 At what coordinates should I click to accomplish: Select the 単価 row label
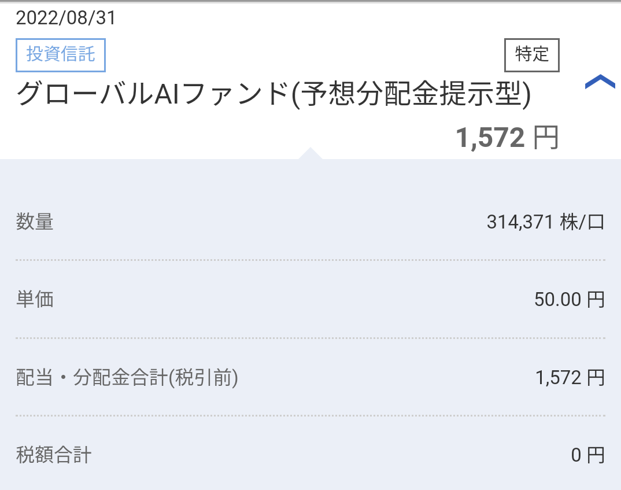tap(35, 300)
